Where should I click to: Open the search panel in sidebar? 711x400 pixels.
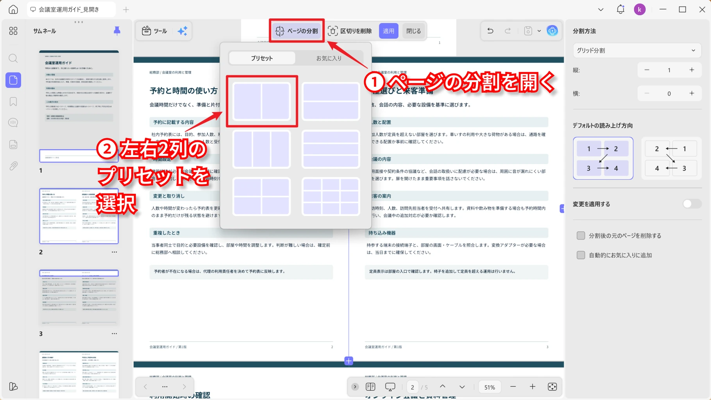click(x=13, y=59)
